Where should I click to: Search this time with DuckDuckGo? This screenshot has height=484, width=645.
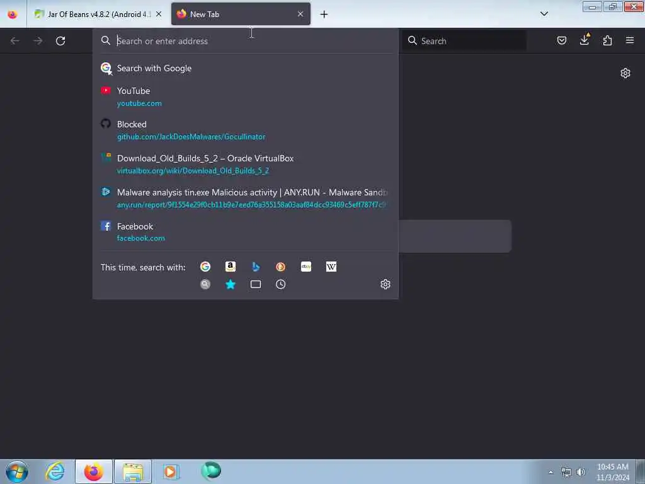point(280,267)
